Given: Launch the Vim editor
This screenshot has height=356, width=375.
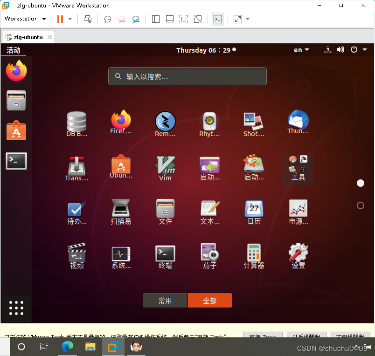Looking at the screenshot, I should [165, 168].
